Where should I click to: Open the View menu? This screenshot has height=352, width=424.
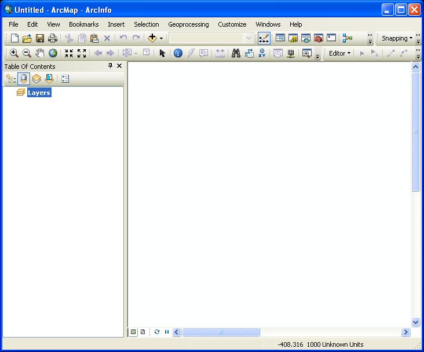click(53, 24)
